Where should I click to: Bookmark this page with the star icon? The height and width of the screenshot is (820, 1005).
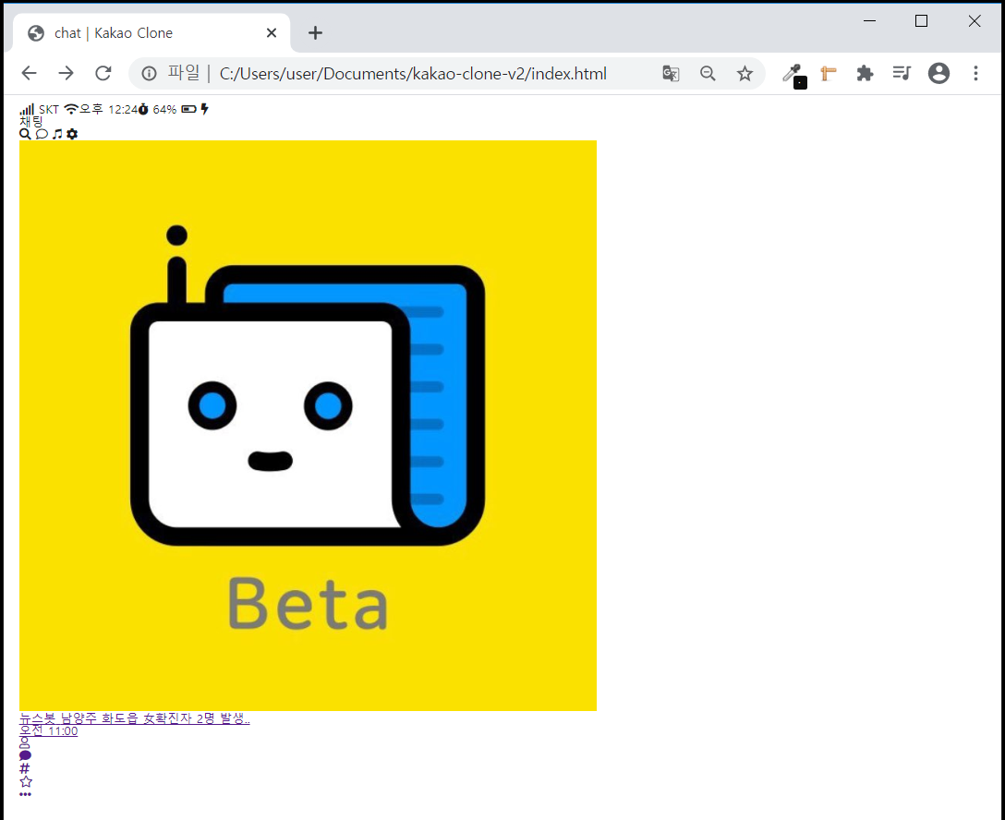coord(745,74)
